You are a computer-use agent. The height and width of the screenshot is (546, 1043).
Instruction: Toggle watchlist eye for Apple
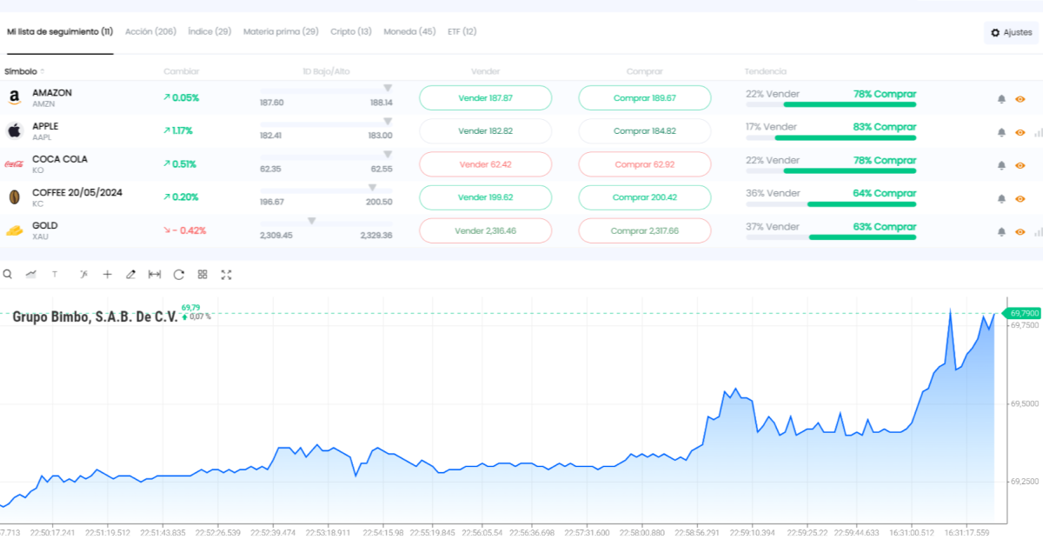pyautogui.click(x=1020, y=132)
